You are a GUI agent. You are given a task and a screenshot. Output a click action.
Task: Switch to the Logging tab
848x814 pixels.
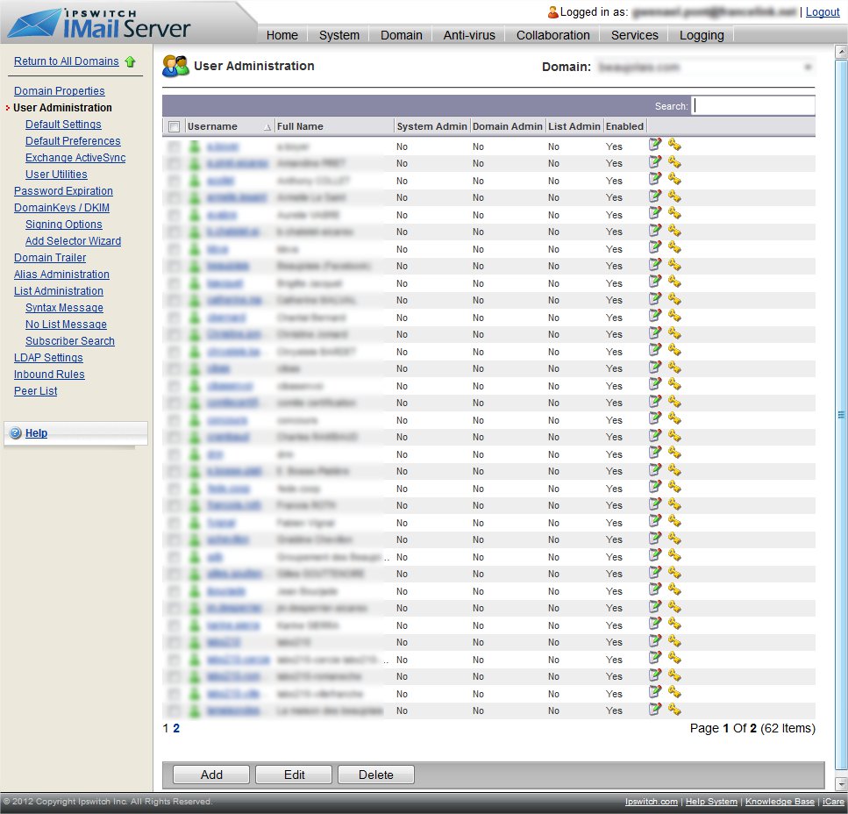click(702, 35)
